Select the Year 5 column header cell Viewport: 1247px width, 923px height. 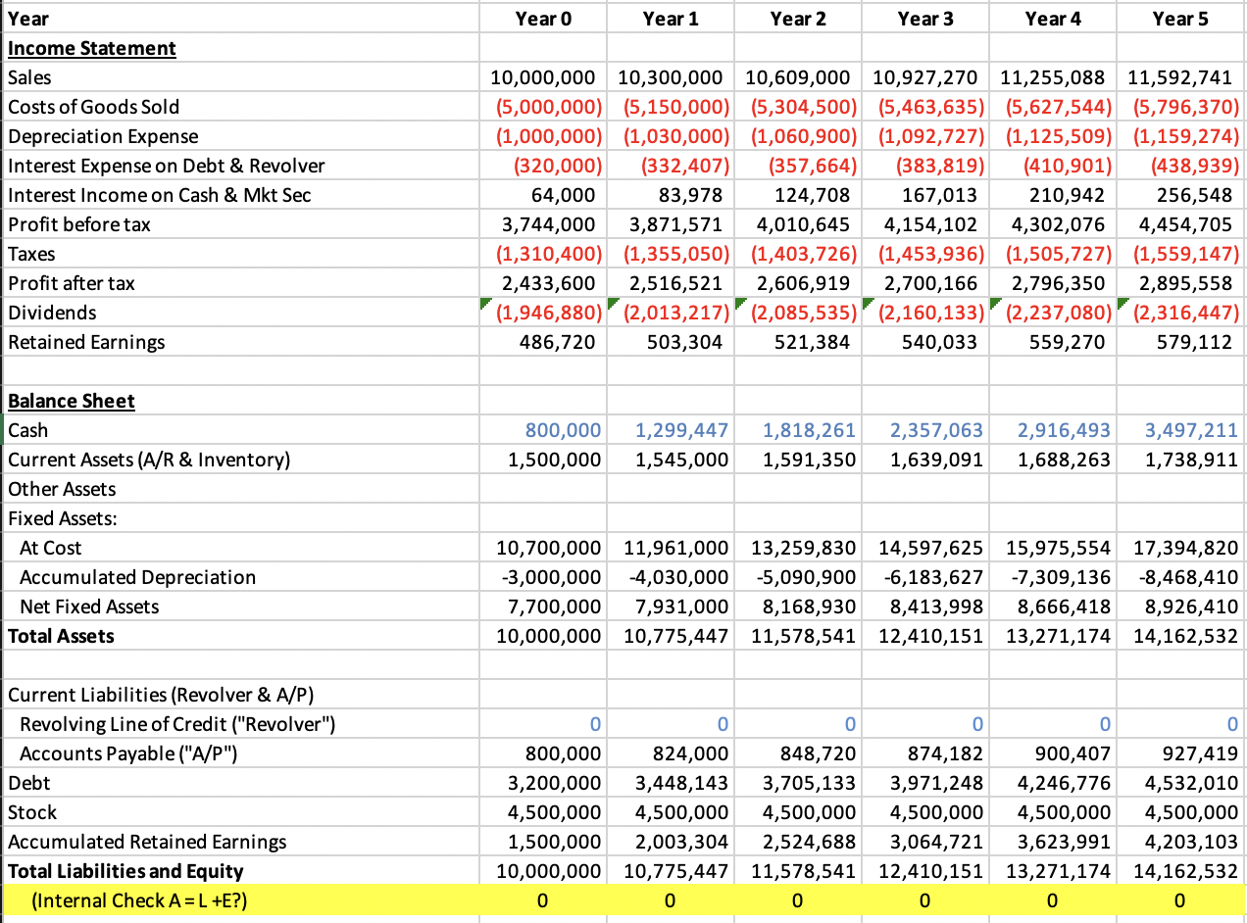tap(1180, 18)
